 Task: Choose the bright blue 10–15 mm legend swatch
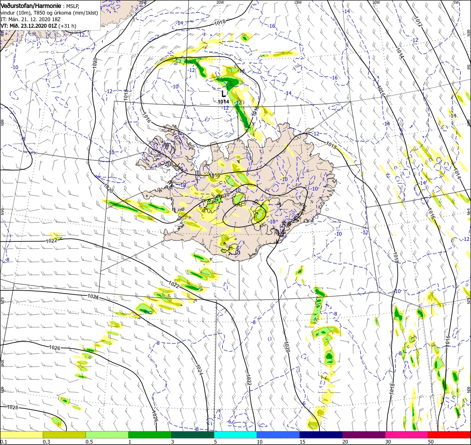pos(278,435)
